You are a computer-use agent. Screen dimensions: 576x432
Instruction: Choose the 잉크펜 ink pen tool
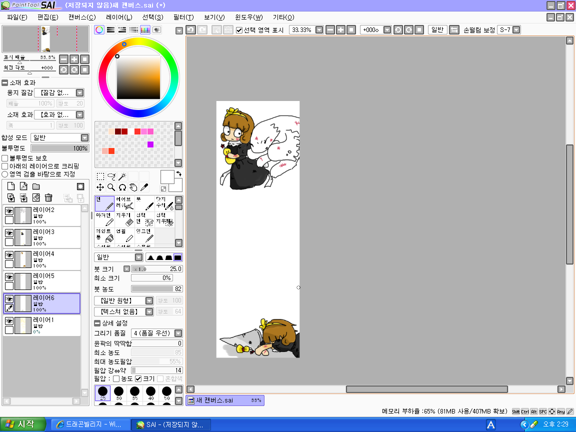click(x=144, y=235)
